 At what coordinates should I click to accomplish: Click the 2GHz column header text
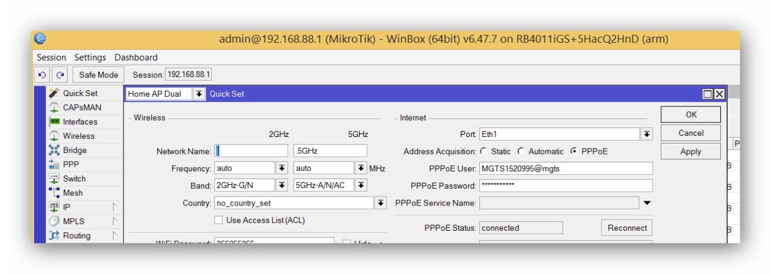point(279,134)
